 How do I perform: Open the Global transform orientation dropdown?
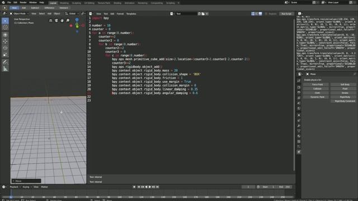tap(72, 13)
